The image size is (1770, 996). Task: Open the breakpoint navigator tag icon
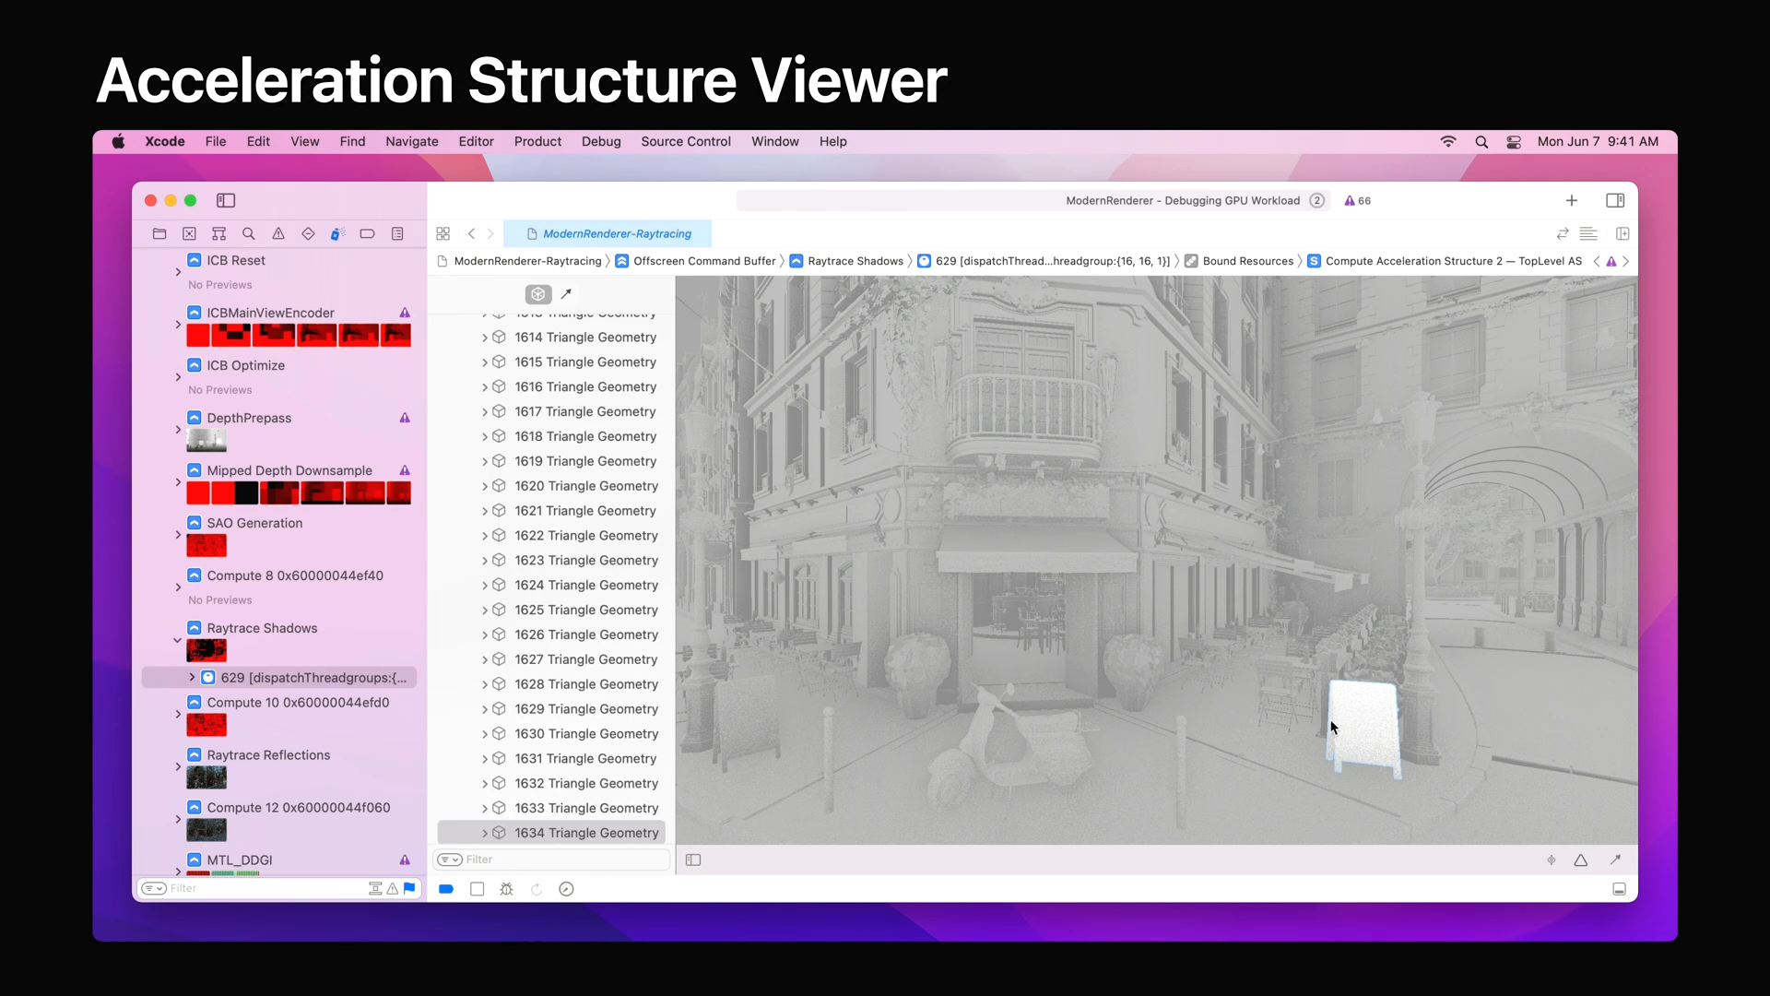tap(367, 234)
